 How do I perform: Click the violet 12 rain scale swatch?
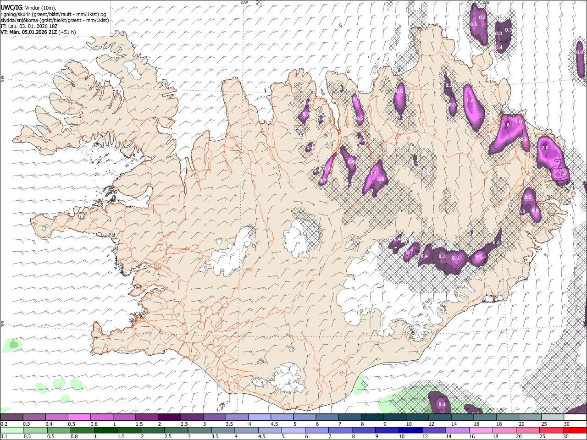coord(434,430)
